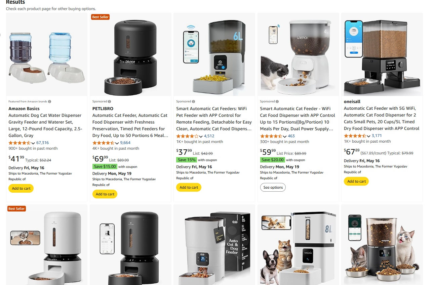Click the info icon beside Featured from Amazon brands
The width and height of the screenshot is (437, 285).
click(50, 101)
